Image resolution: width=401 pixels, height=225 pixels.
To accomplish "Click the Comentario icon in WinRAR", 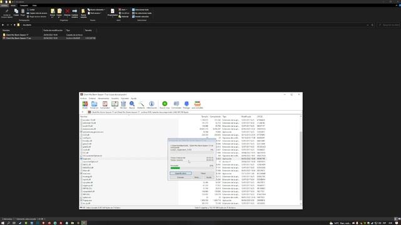I will point(176,105).
